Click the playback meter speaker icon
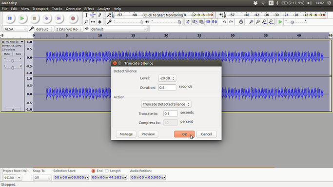Image resolution: width=333 pixels, height=187 pixels. [x=221, y=15]
